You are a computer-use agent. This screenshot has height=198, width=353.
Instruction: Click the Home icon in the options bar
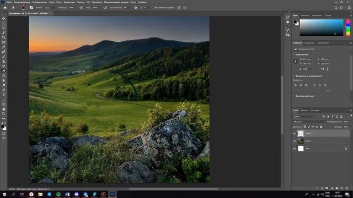pyautogui.click(x=5, y=8)
